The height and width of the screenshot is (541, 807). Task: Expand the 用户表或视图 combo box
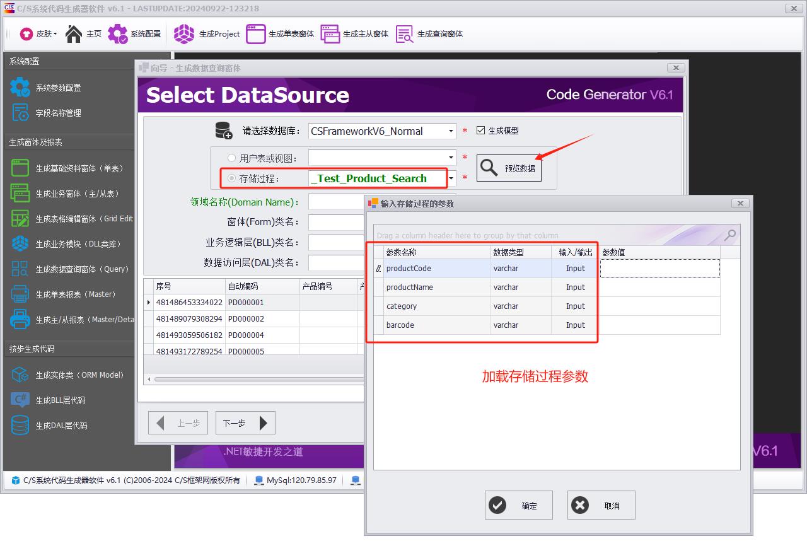point(451,158)
